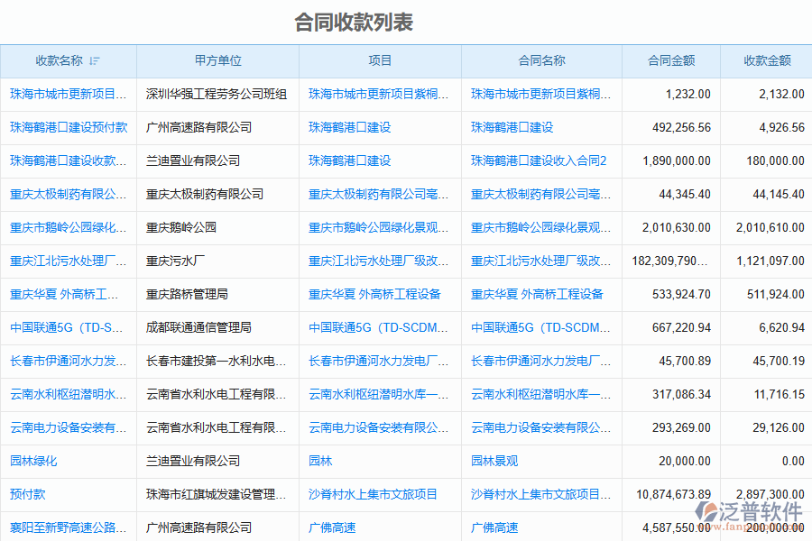Viewport: 812px width, 541px height.
Task: Open receipt link 云南电力设备安装有… in first column
Action: pyautogui.click(x=68, y=427)
